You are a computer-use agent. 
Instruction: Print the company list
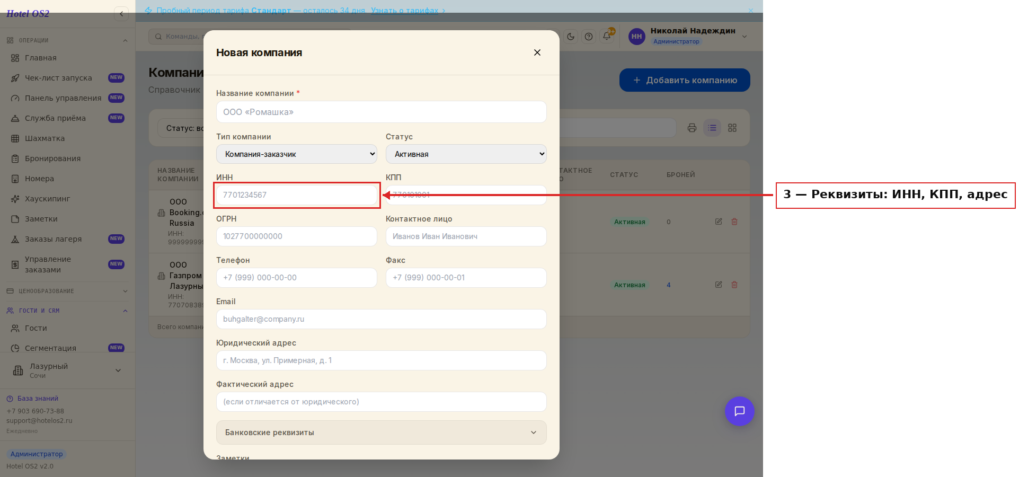point(692,128)
